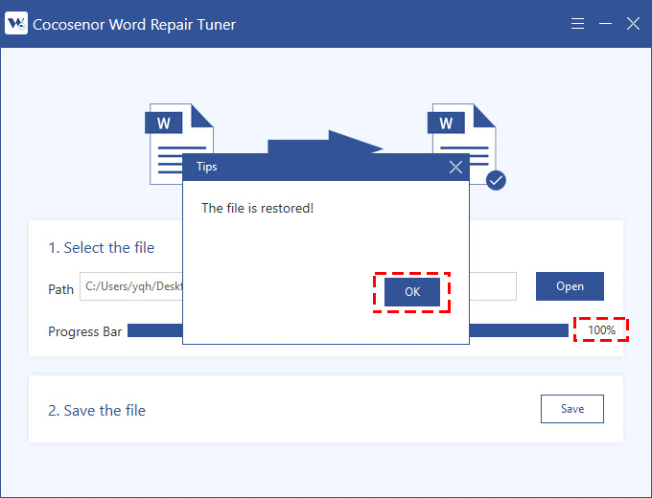Click the 'Cocosenor Word Repair Tuner' title text

coord(134,25)
